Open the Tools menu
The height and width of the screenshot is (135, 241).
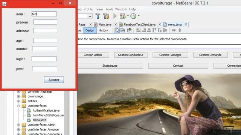[x=109, y=9]
